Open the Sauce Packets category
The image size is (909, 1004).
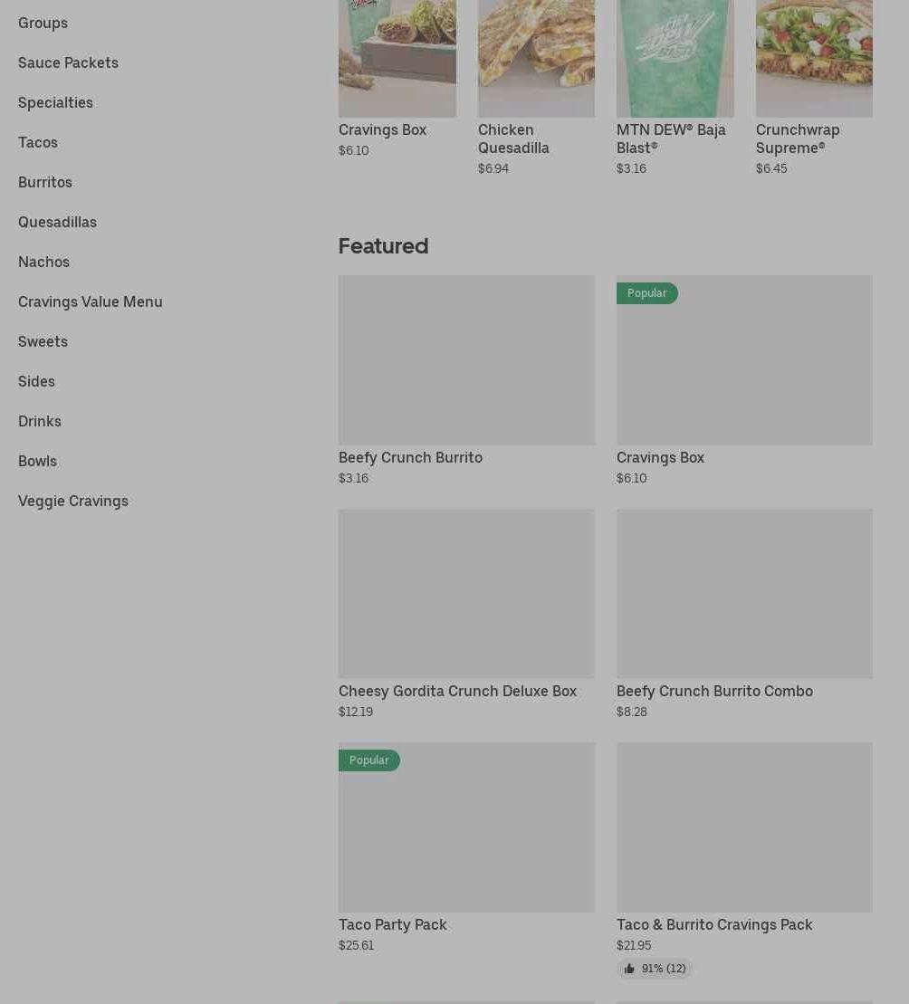pos(68,62)
